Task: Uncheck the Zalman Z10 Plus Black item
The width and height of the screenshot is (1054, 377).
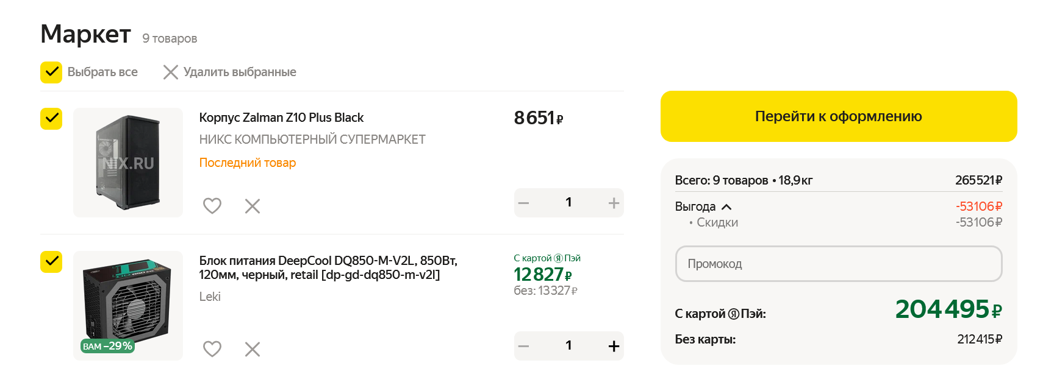Action: [51, 119]
